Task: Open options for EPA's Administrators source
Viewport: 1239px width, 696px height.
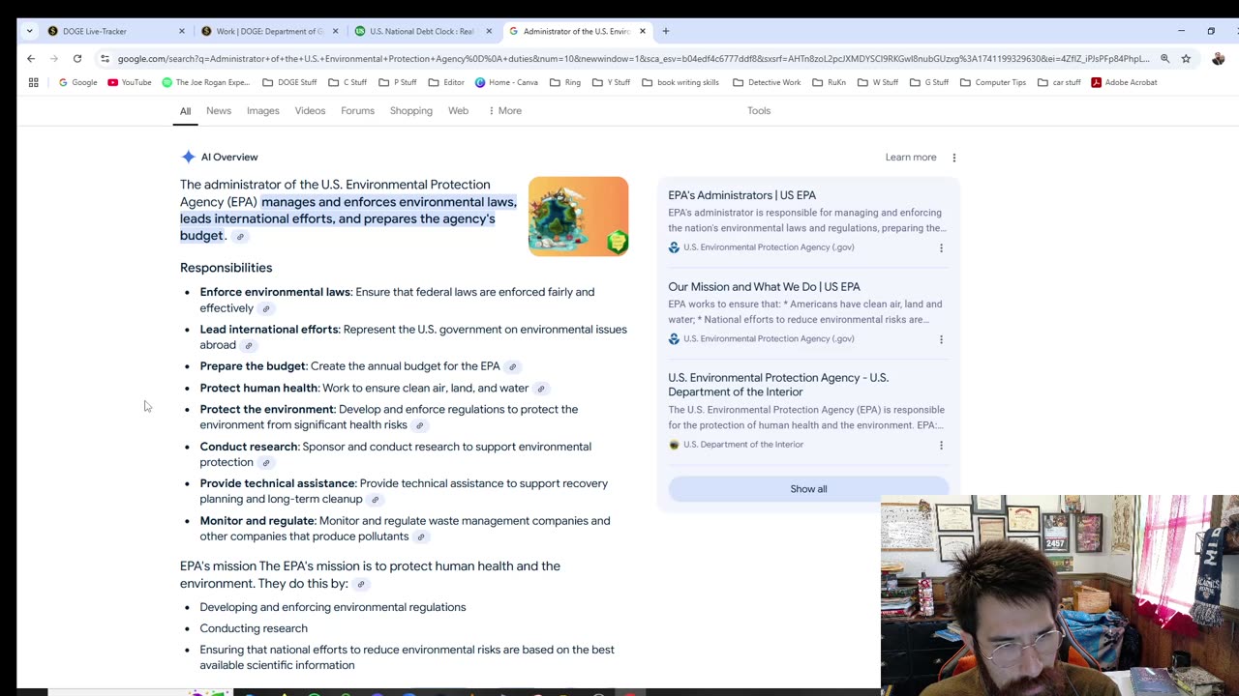Action: coord(941,247)
